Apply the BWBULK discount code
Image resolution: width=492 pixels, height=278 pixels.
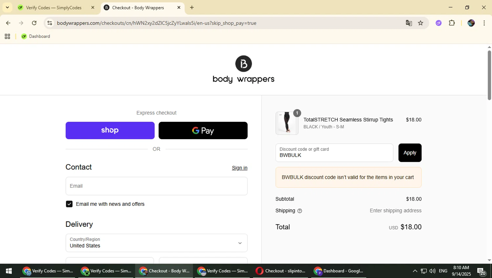[410, 153]
